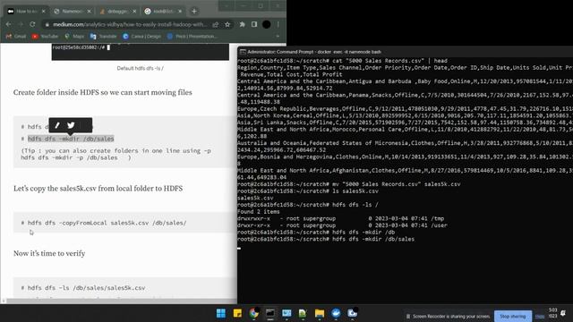This screenshot has height=322, width=573.
Task: Click the padlock site info icon
Action: [x=47, y=24]
